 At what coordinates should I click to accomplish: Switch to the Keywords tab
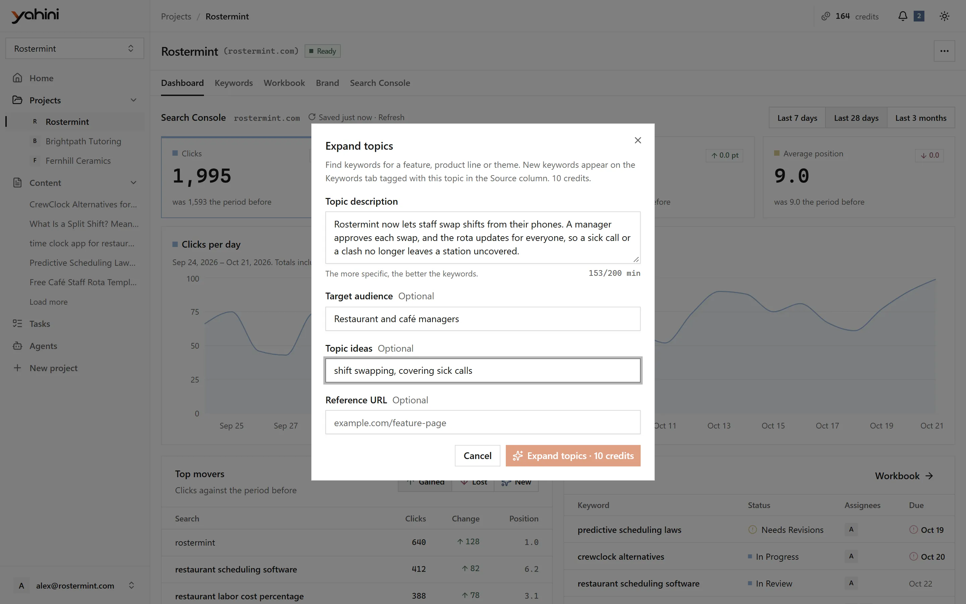(x=233, y=83)
